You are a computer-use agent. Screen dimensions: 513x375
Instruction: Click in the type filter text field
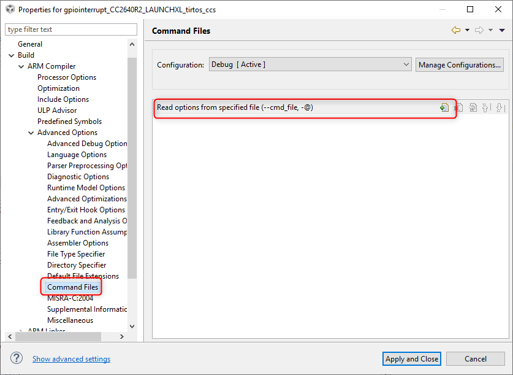[70, 29]
